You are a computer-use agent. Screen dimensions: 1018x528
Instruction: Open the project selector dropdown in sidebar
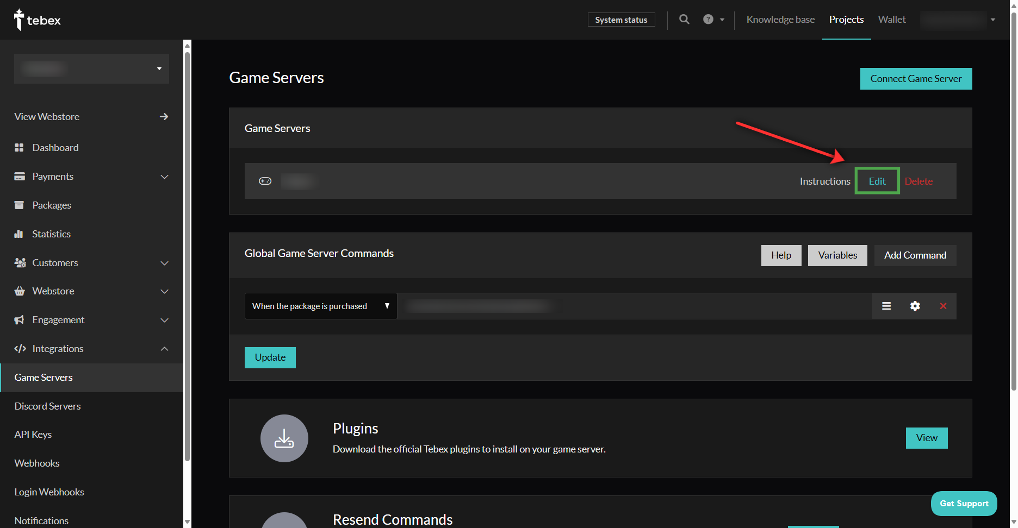coord(91,68)
